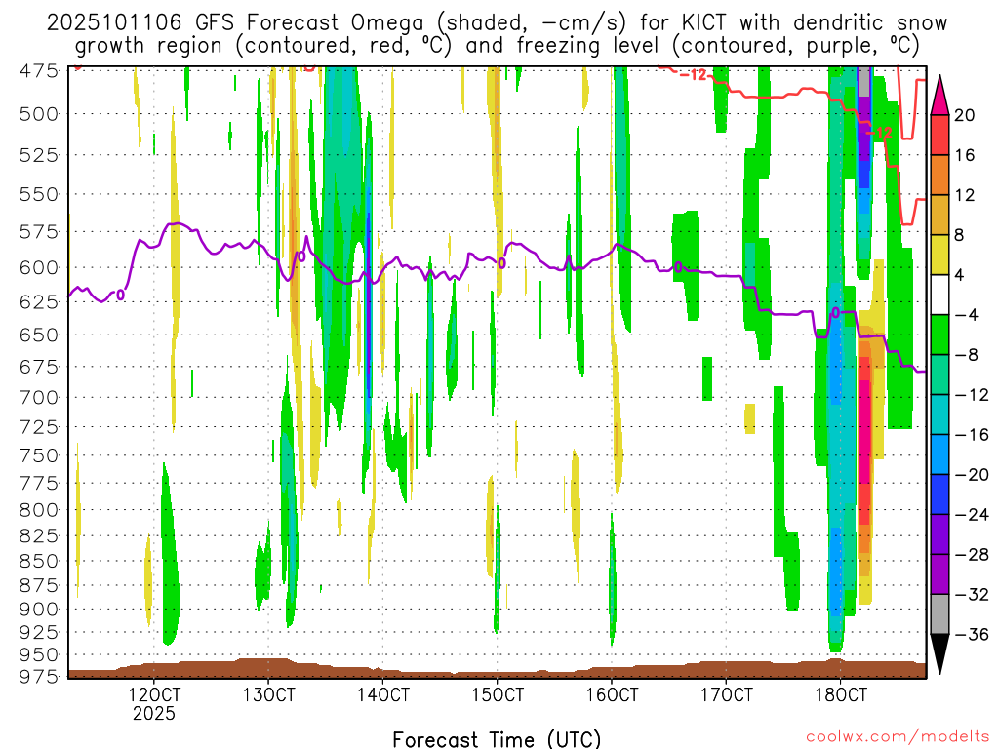The image size is (999, 749).
Task: Click the 2025 year label under 120CT
Action: click(154, 713)
